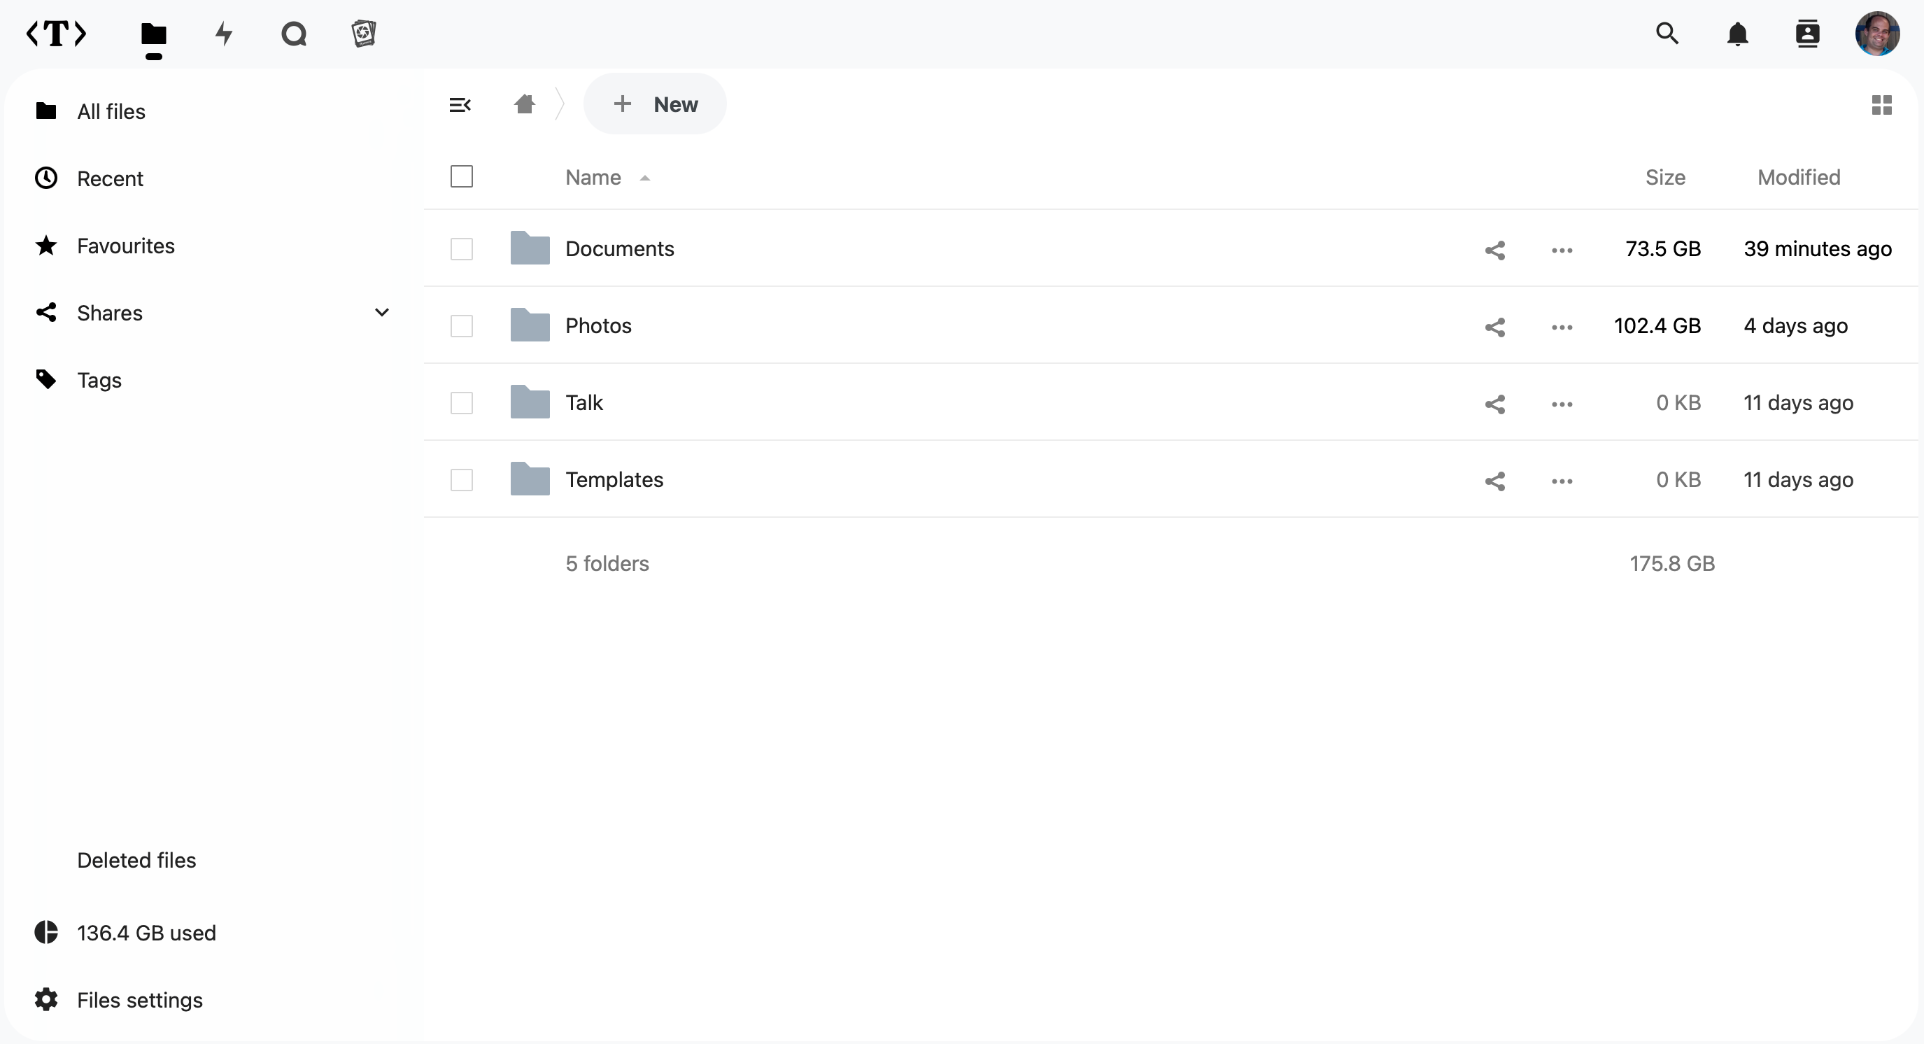Expand the Shares section chevron
This screenshot has height=1044, width=1924.
382,312
